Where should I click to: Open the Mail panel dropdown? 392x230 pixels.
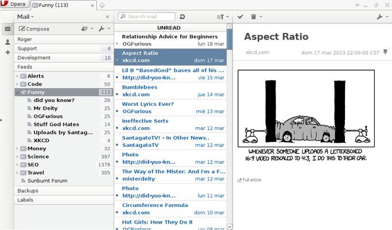25,17
